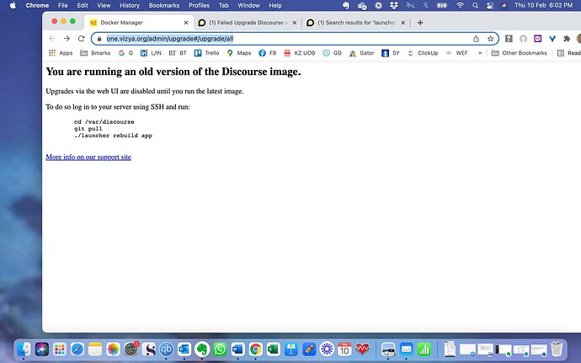Open Evernote from the Dock
The width and height of the screenshot is (581, 363).
pos(202,349)
